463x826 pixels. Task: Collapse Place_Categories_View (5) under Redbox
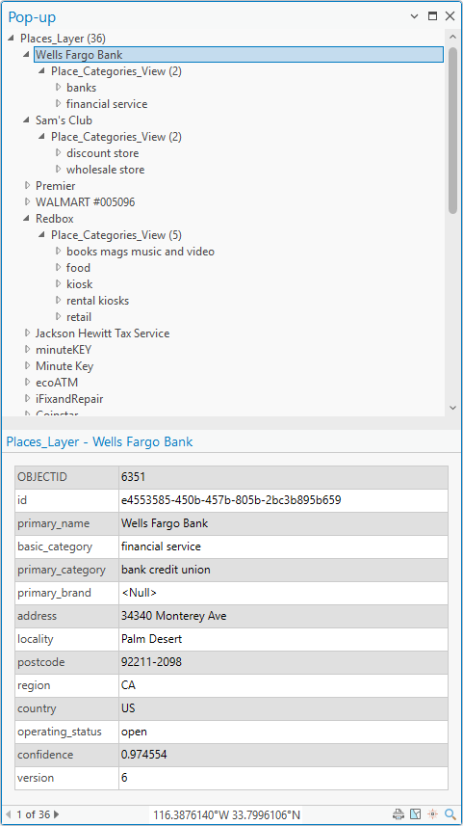point(42,235)
